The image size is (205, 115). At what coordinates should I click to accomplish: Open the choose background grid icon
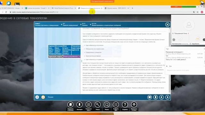tap(116, 104)
